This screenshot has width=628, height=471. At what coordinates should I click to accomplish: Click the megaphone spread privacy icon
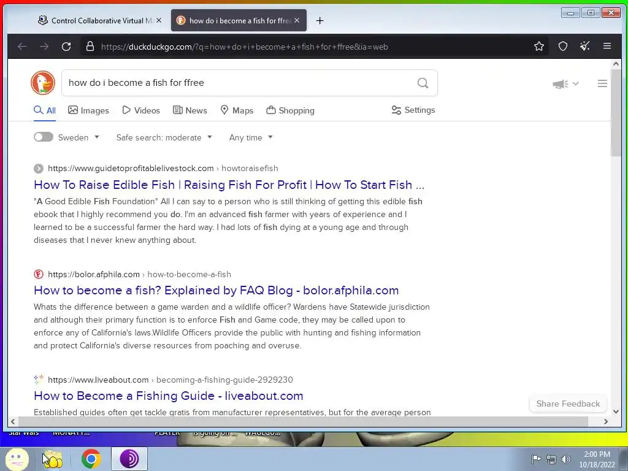tap(561, 83)
